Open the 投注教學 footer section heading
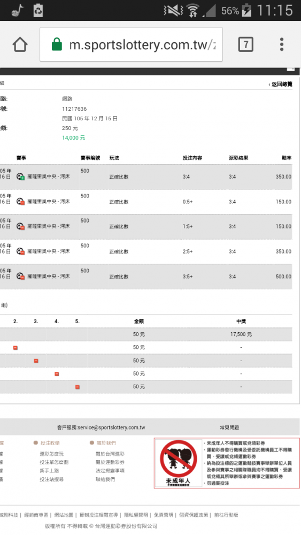This screenshot has width=301, height=535. tap(50, 443)
